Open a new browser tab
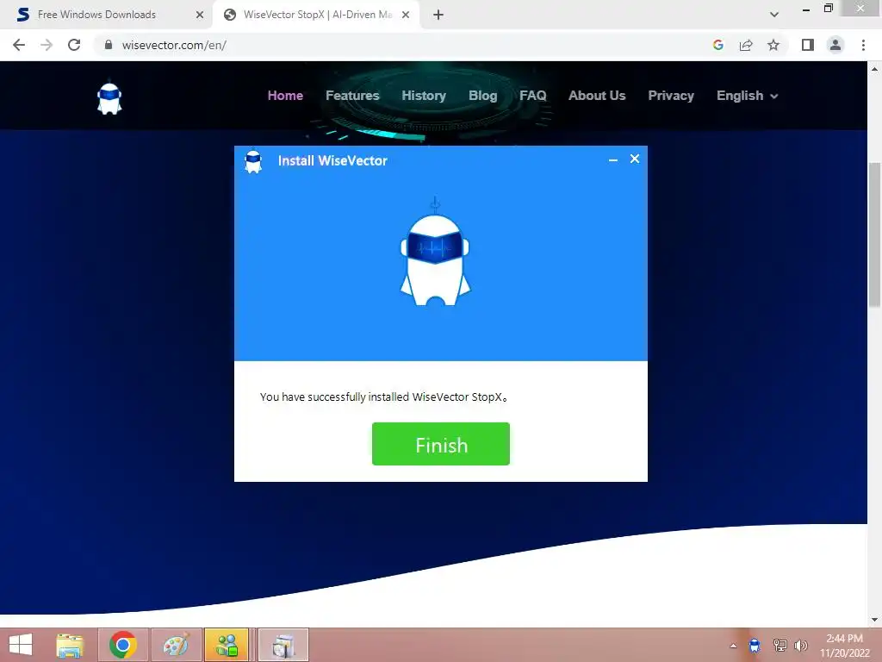The height and width of the screenshot is (662, 882). [x=438, y=15]
